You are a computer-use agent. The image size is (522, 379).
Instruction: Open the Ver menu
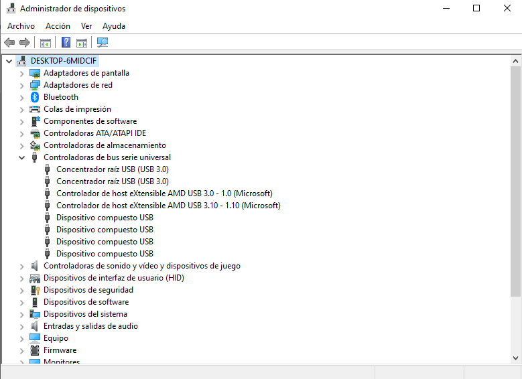(86, 26)
